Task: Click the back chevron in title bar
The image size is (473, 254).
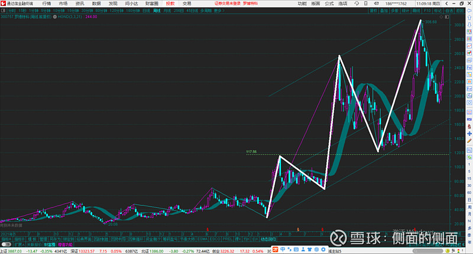Action: click(x=447, y=4)
